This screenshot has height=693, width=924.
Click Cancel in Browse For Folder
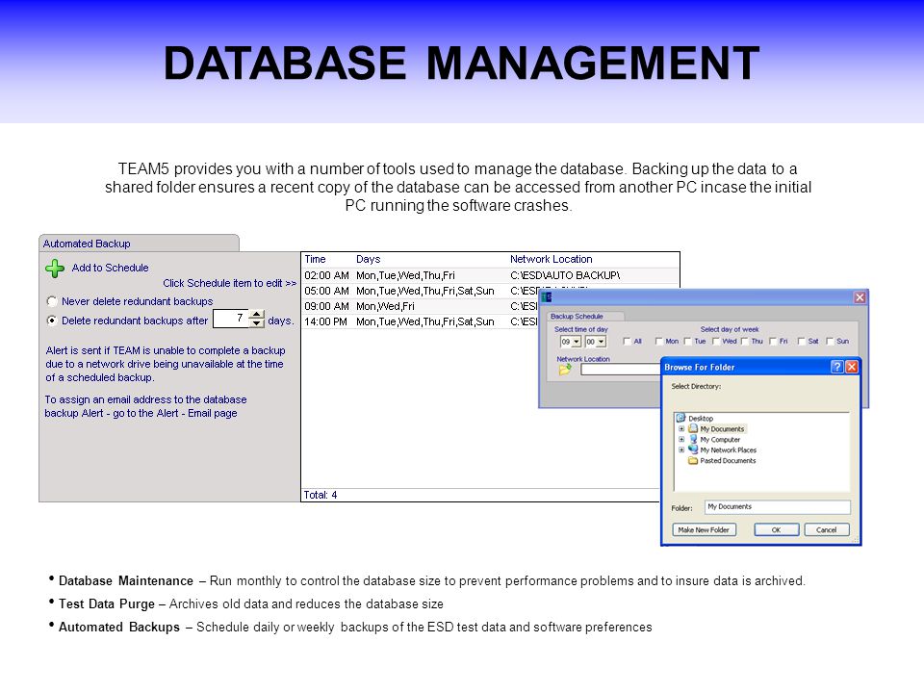pyautogui.click(x=826, y=529)
